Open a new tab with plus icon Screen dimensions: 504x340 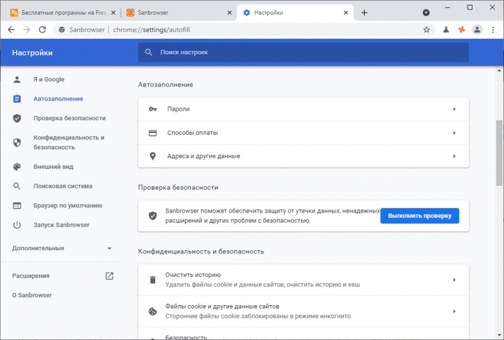(364, 13)
